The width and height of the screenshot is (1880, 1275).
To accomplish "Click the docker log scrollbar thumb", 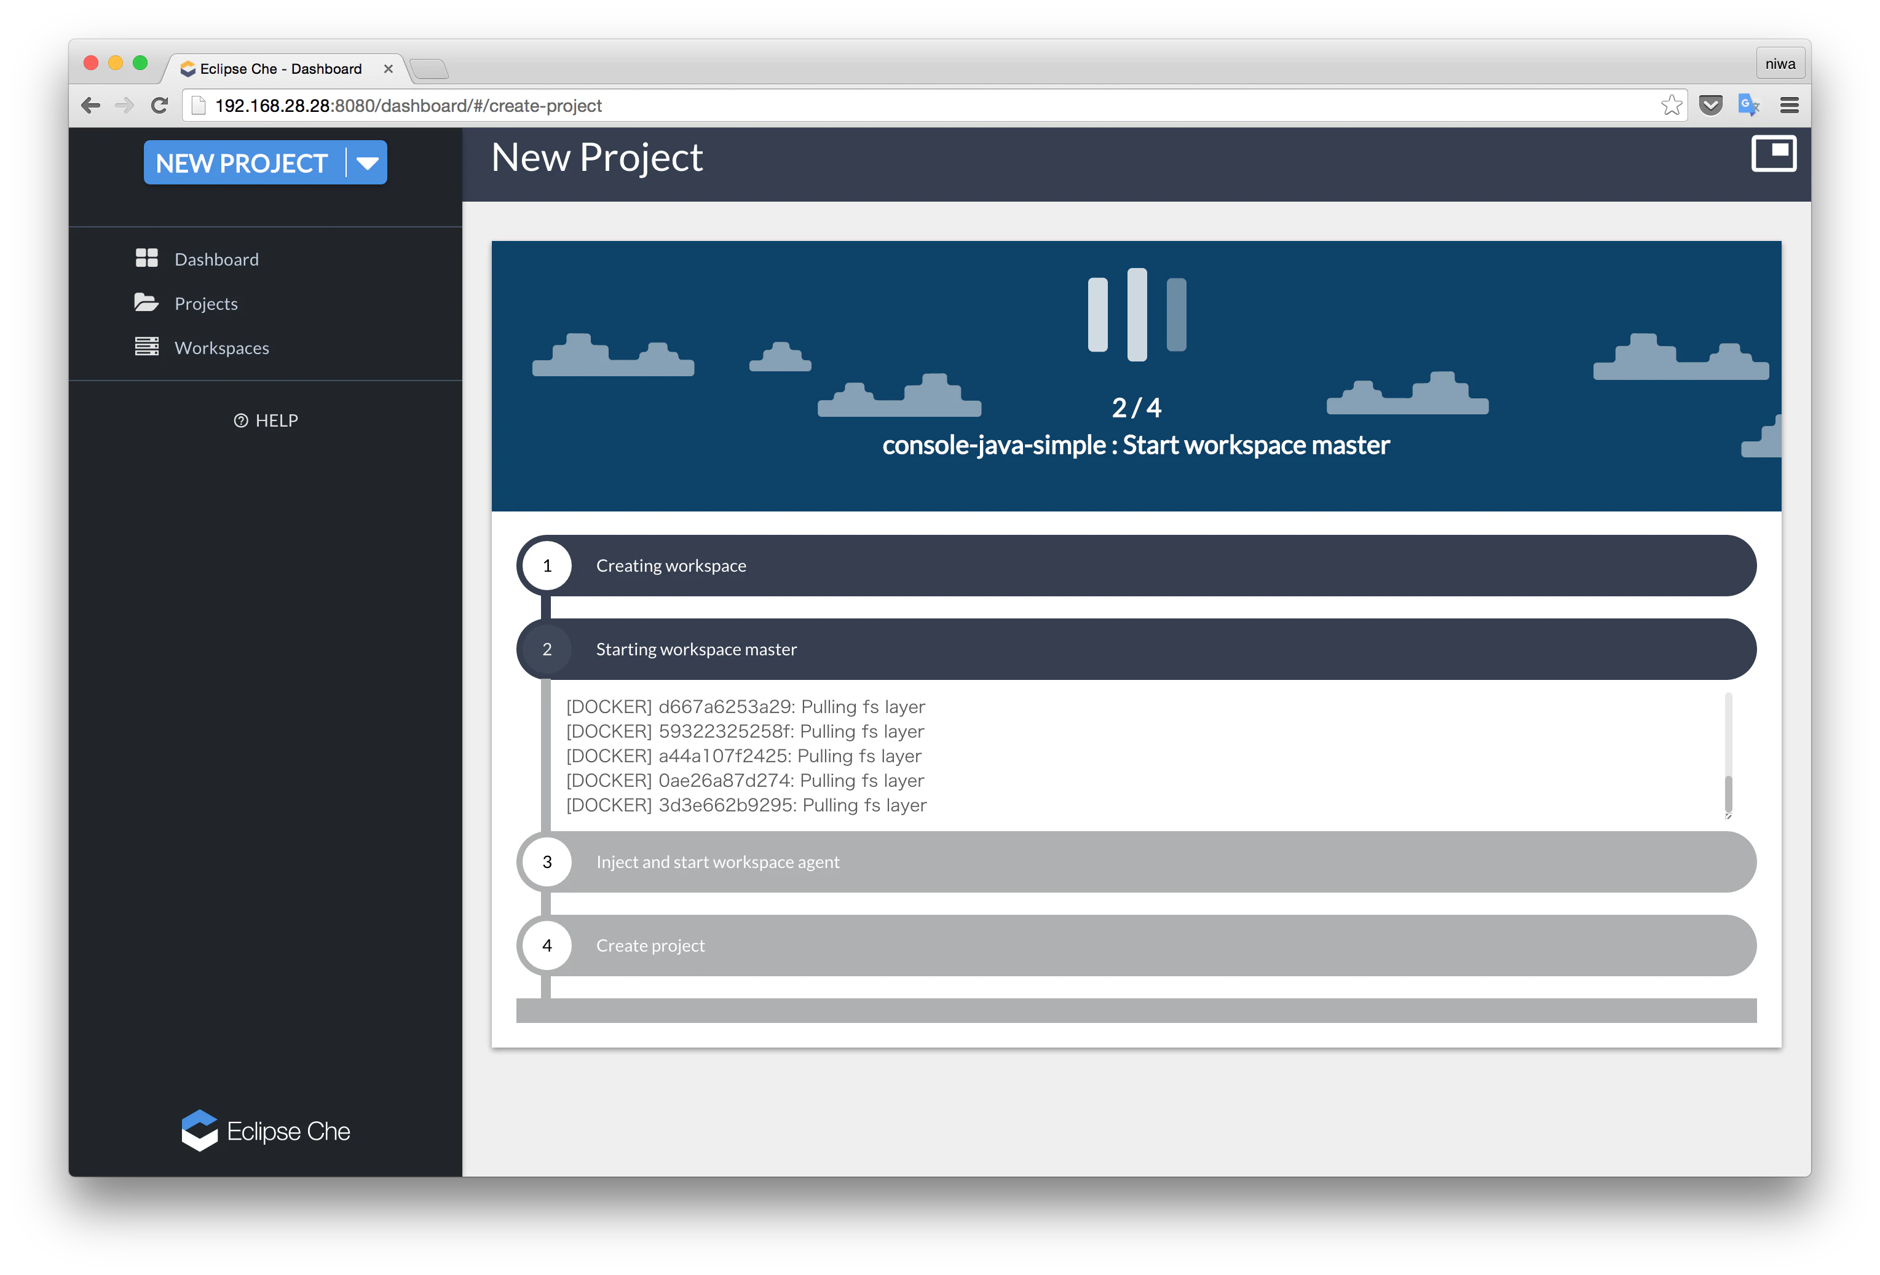I will pos(1728,794).
